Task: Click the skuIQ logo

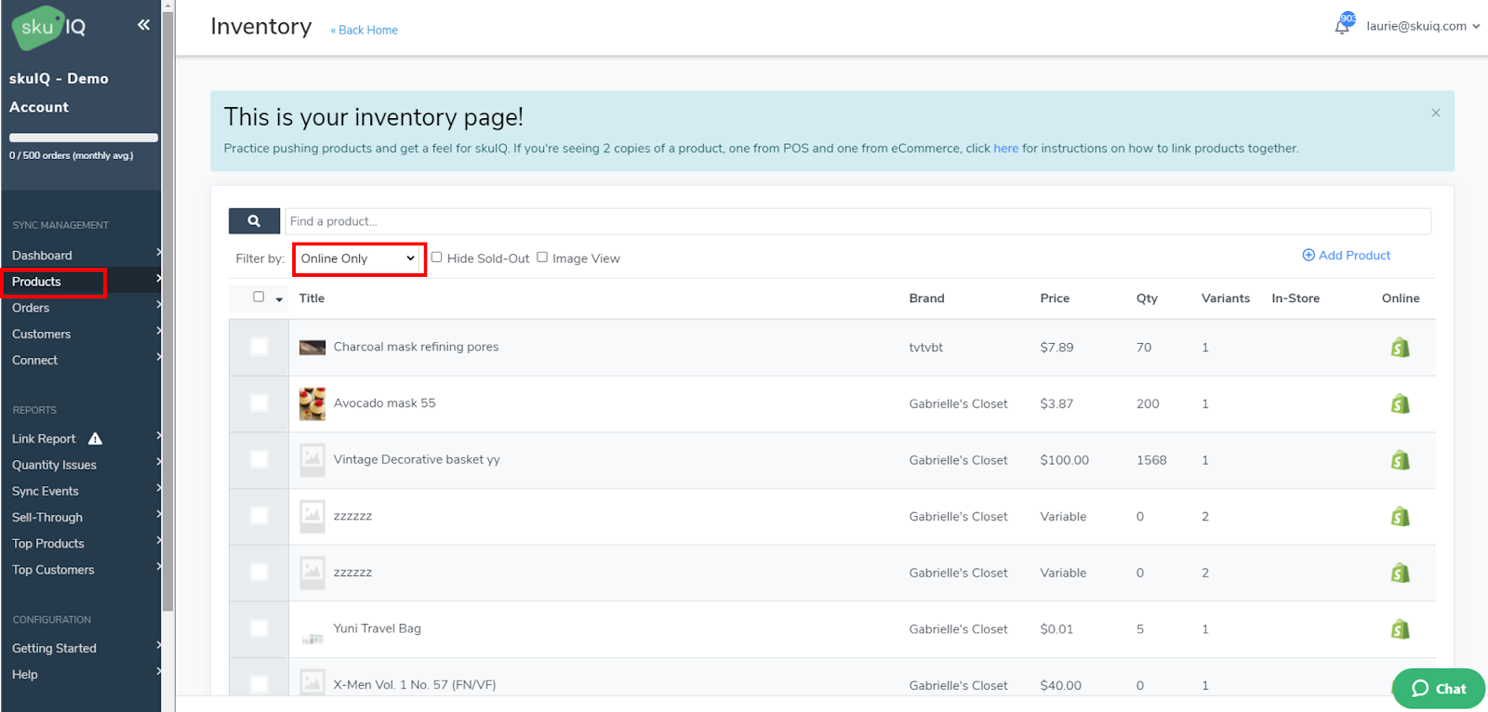Action: (x=48, y=27)
